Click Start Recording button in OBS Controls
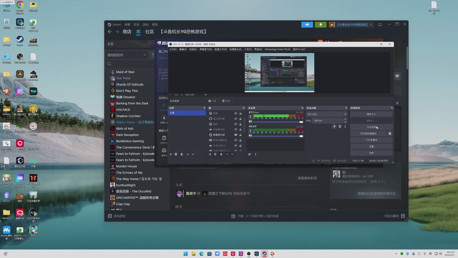The width and height of the screenshot is (458, 258). (371, 127)
